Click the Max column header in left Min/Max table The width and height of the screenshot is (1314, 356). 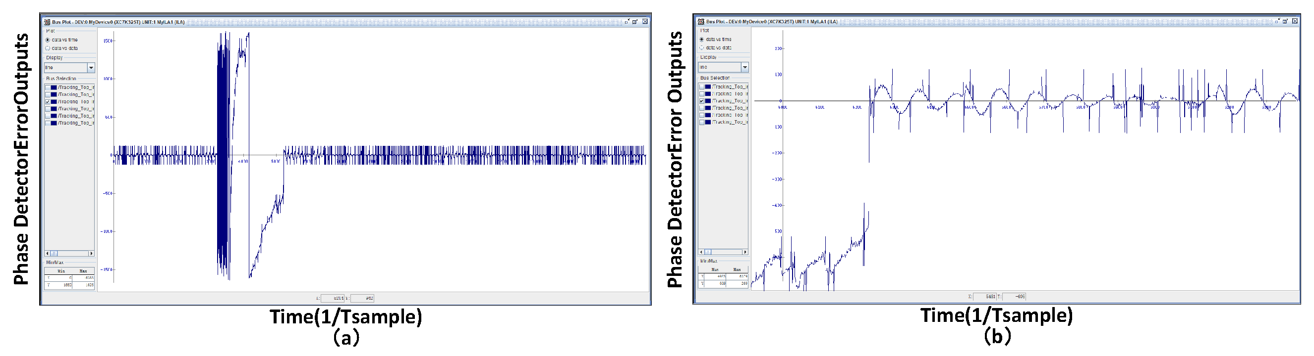(x=83, y=271)
